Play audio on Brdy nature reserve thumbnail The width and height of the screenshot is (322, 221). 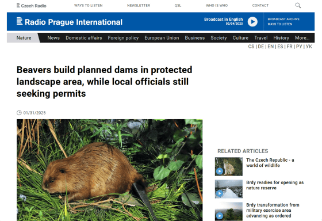220,193
